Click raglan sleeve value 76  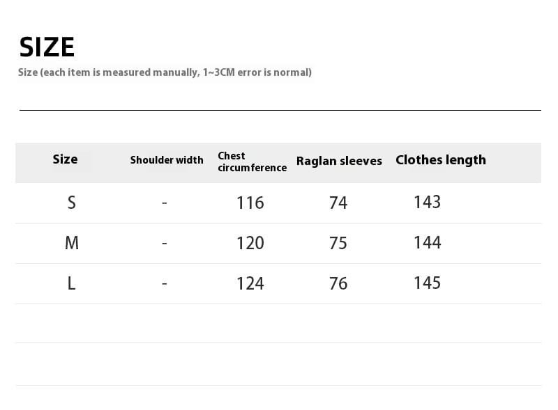pyautogui.click(x=338, y=283)
